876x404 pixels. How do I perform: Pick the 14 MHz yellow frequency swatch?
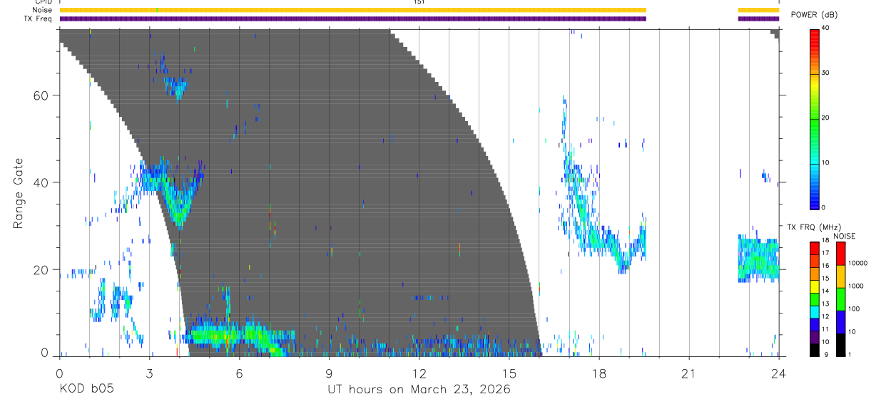click(x=815, y=285)
